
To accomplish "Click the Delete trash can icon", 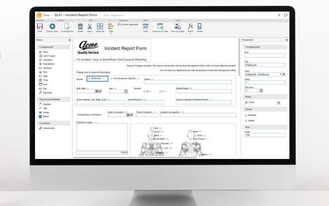I will [x=80, y=26].
